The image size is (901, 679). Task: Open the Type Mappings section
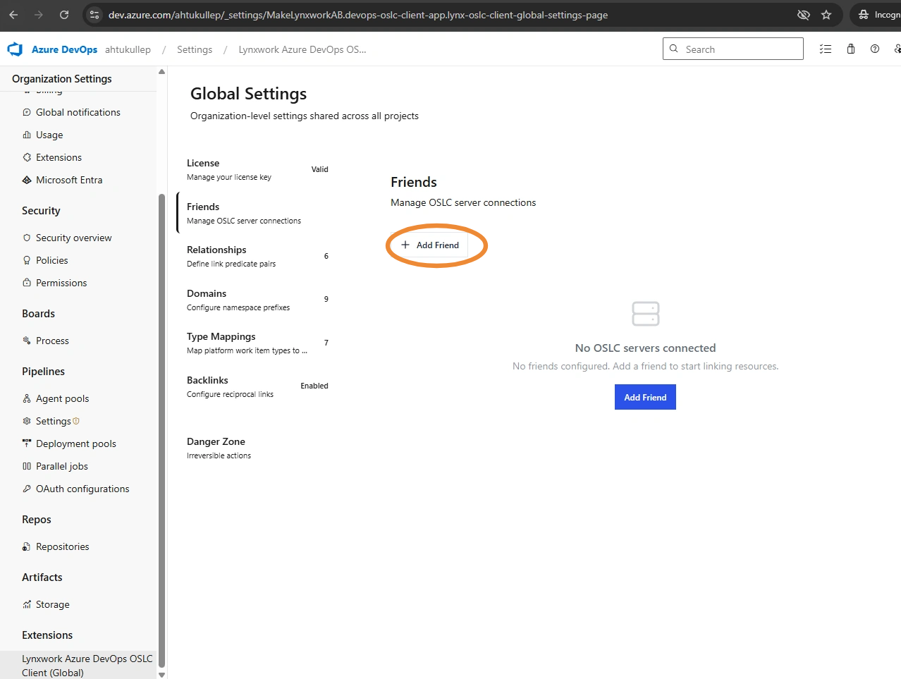point(257,343)
